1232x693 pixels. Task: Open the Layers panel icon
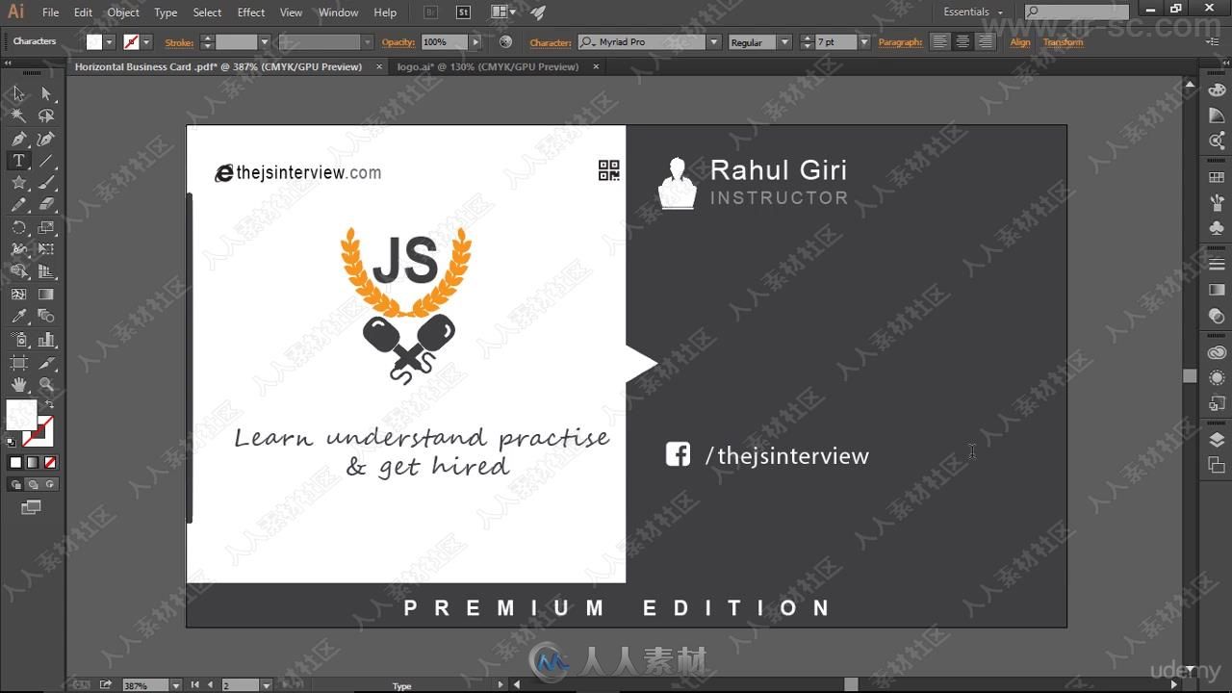1217,440
